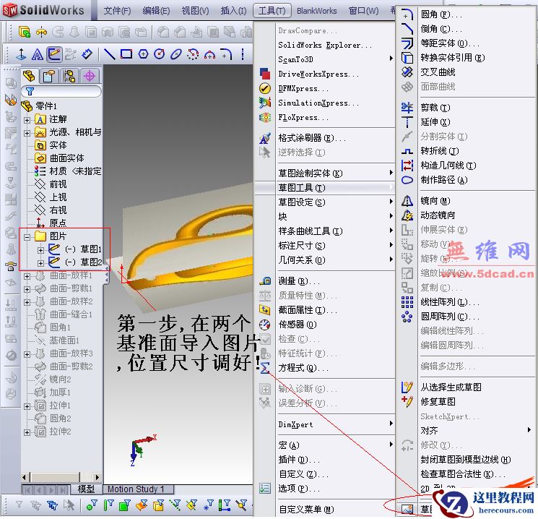Select the Rectangle sketch tool
Viewport: 538px width, 519px height.
[126, 54]
